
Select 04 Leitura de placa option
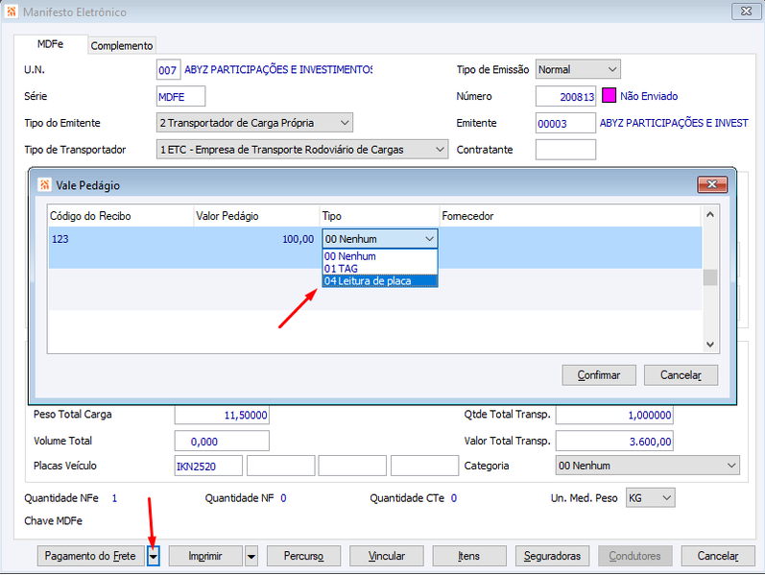[x=379, y=281]
